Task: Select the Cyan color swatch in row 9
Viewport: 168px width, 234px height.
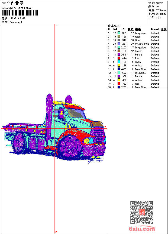Action: tap(119, 62)
